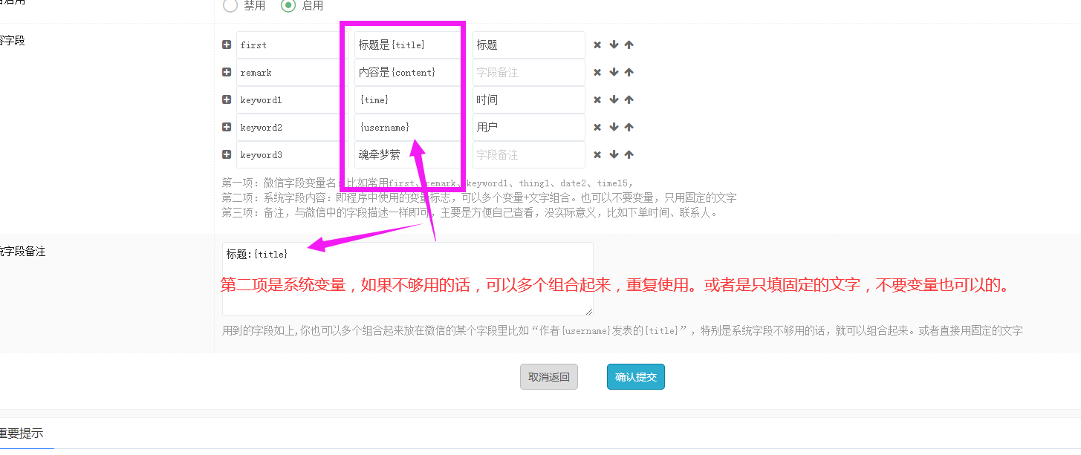Screen dimensions: 1081x455
Task: Delete the keyword3 field row
Action: click(597, 154)
